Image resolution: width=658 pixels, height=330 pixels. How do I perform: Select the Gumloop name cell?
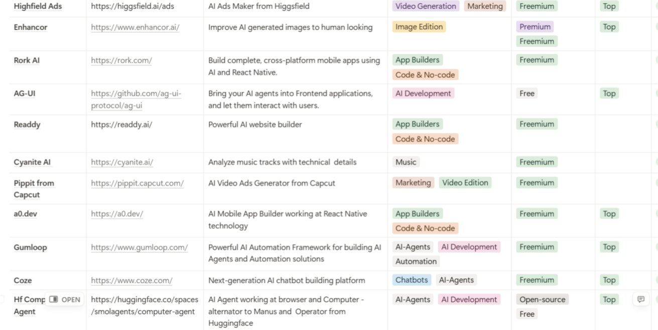pyautogui.click(x=48, y=254)
